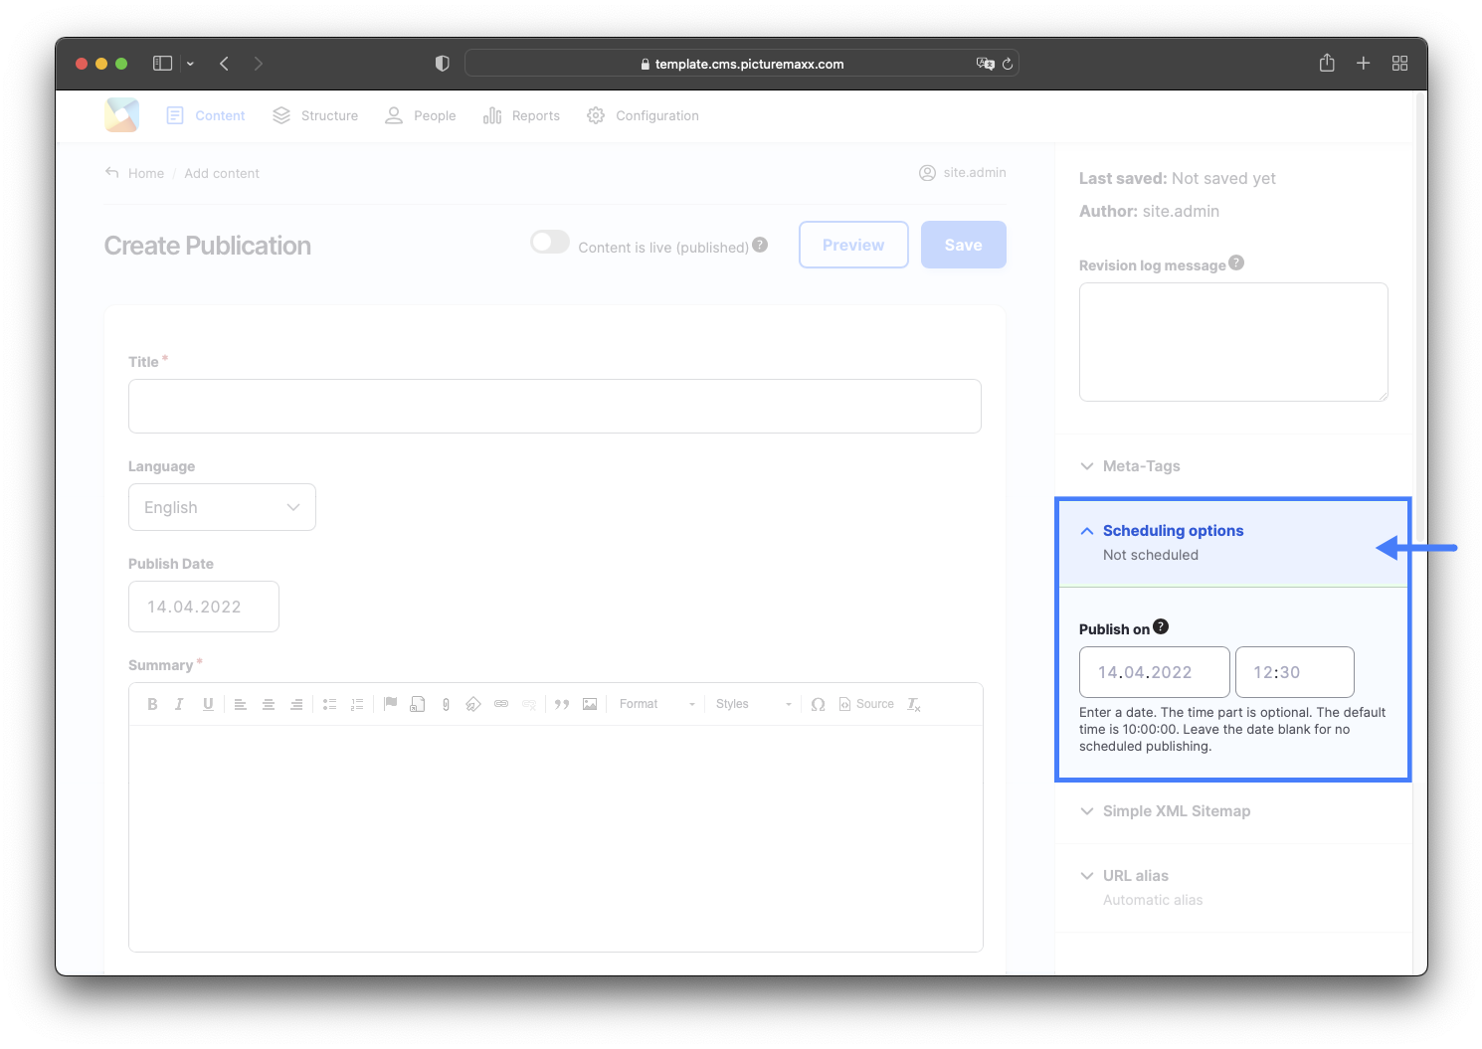Open new tab with plus icon
1482x1049 pixels.
(x=1364, y=64)
